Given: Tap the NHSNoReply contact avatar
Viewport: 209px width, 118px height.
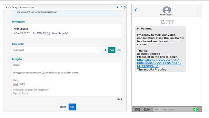Looking at the screenshot, I should pos(167,10).
